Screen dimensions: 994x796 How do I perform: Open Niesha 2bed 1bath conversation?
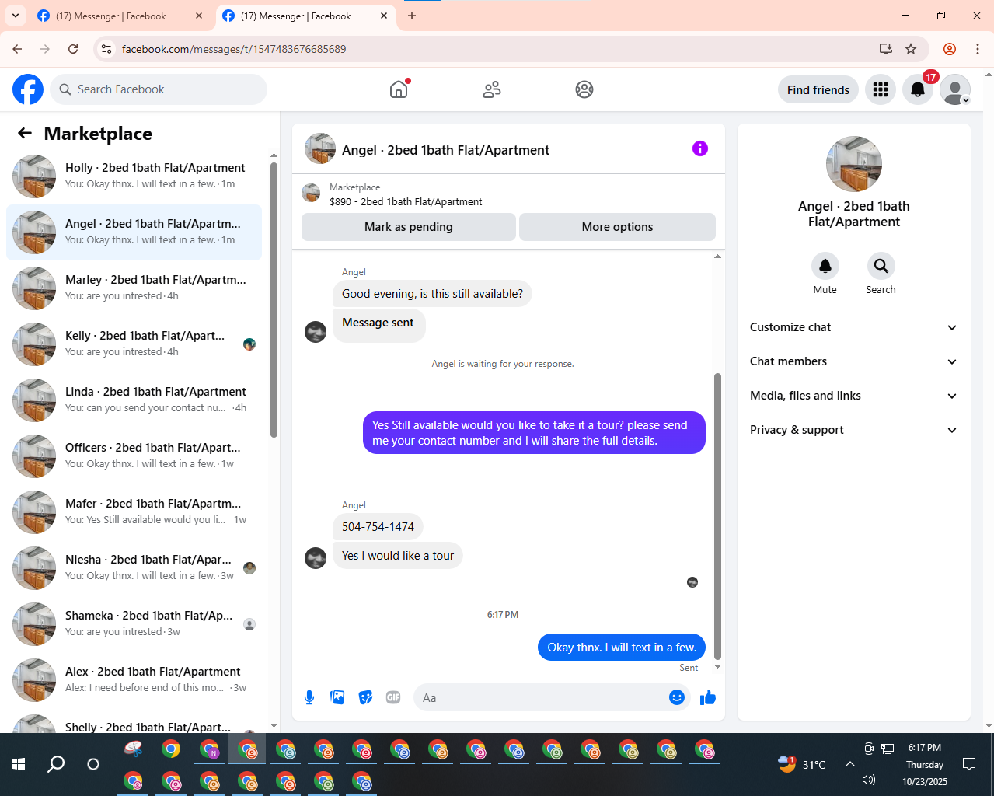134,568
